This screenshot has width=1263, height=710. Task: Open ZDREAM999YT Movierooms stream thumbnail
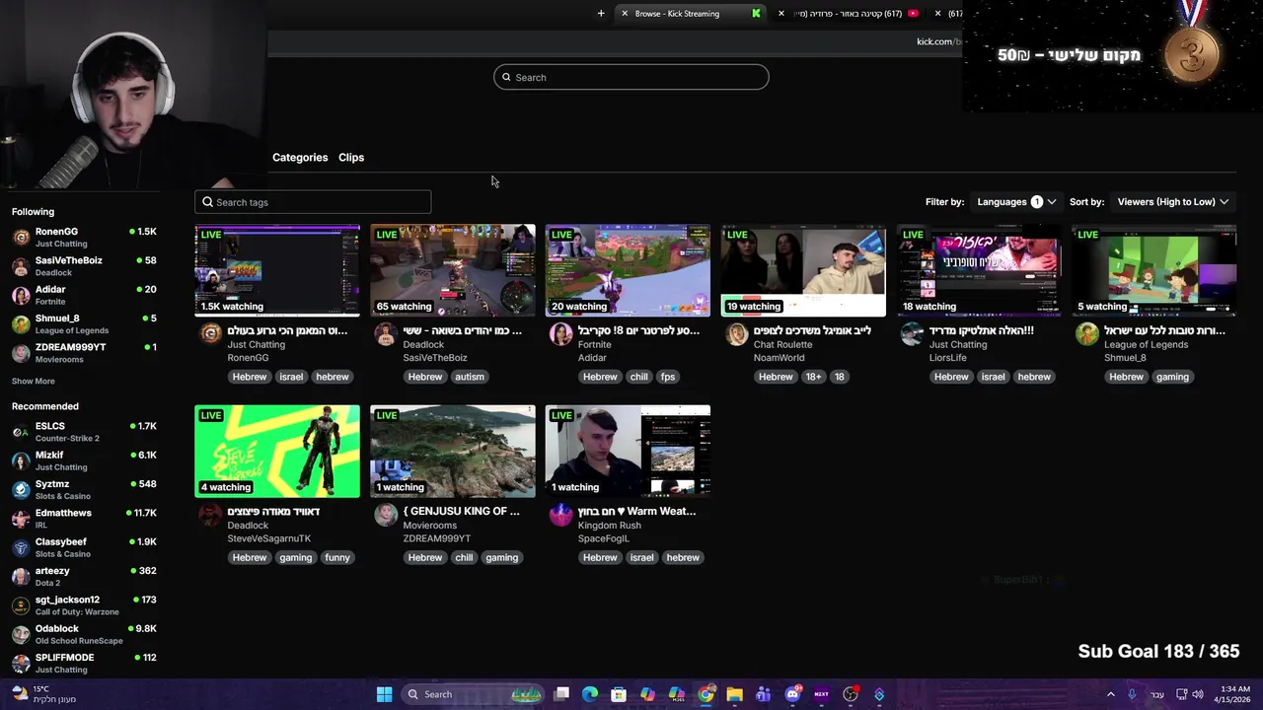tap(453, 452)
